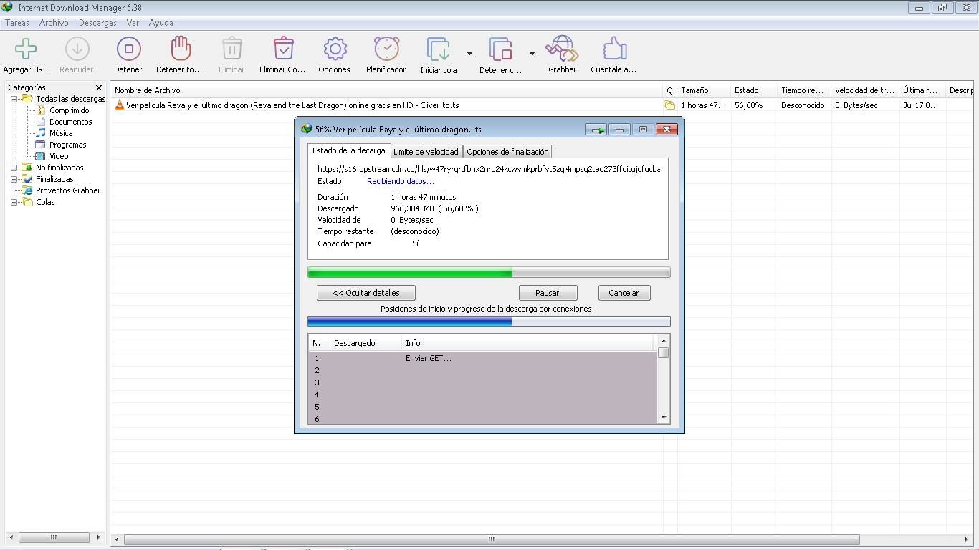
Task: Open the Archivo menu
Action: pyautogui.click(x=54, y=23)
